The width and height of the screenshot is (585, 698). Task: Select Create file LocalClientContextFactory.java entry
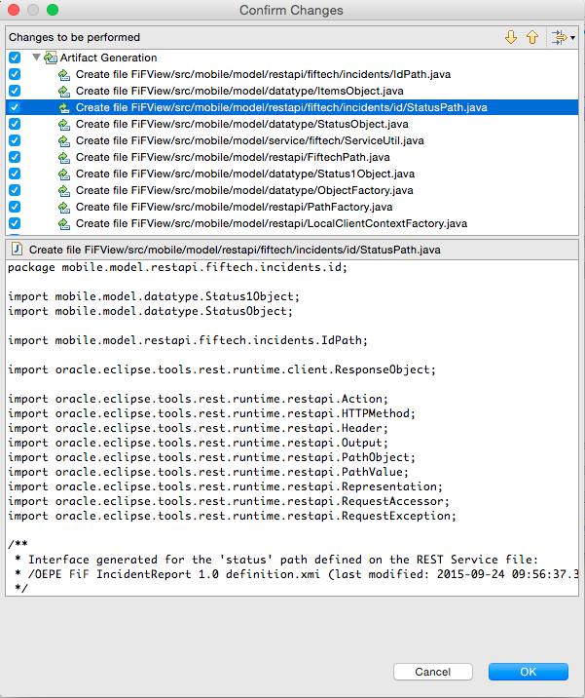point(272,223)
